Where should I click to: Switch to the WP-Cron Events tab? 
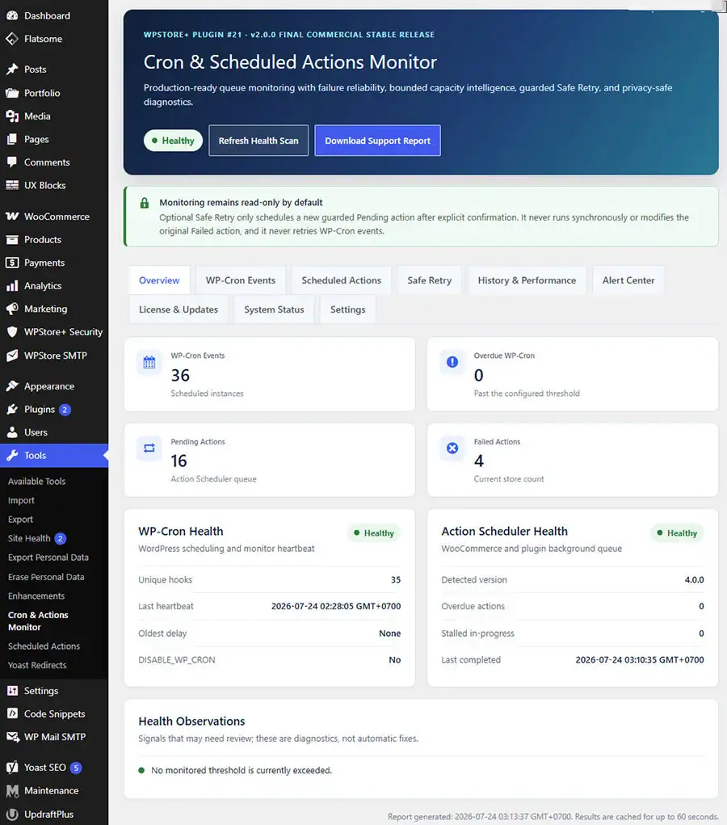[x=241, y=280]
